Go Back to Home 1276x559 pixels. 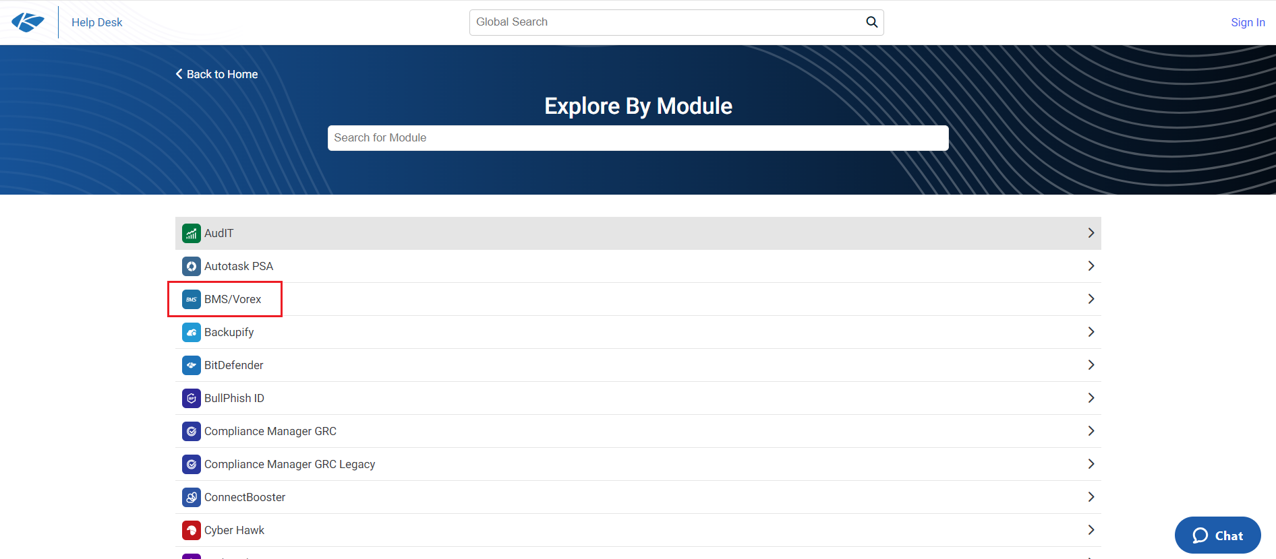coord(217,74)
